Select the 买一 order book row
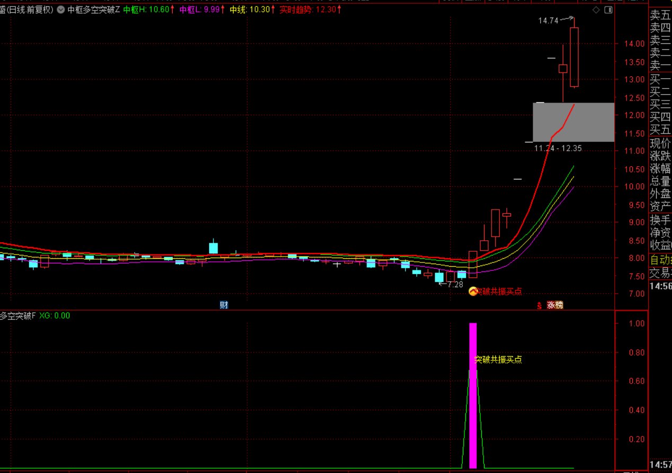The image size is (672, 473). (x=660, y=79)
